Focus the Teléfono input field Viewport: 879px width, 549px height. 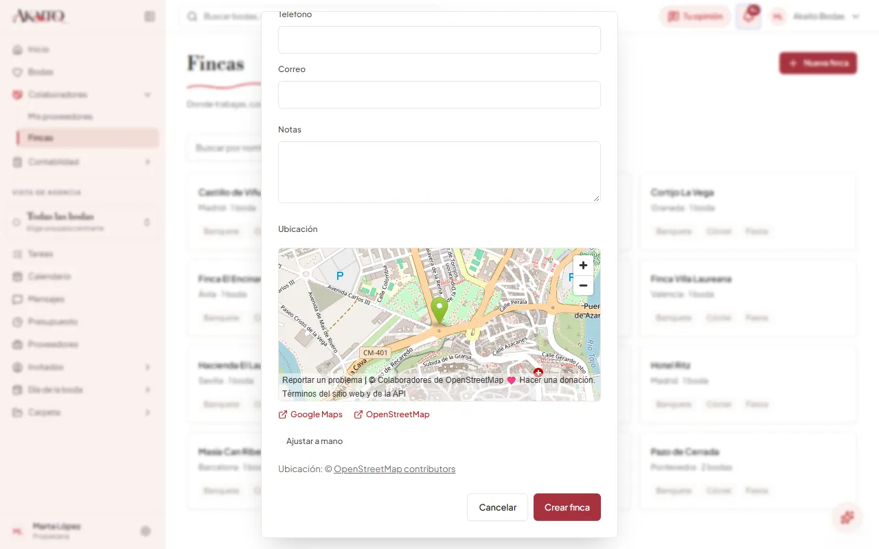[439, 40]
